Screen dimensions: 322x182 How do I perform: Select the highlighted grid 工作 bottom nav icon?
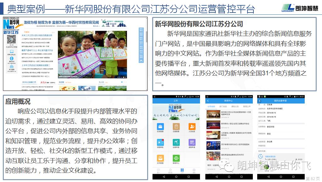[x=182, y=170]
